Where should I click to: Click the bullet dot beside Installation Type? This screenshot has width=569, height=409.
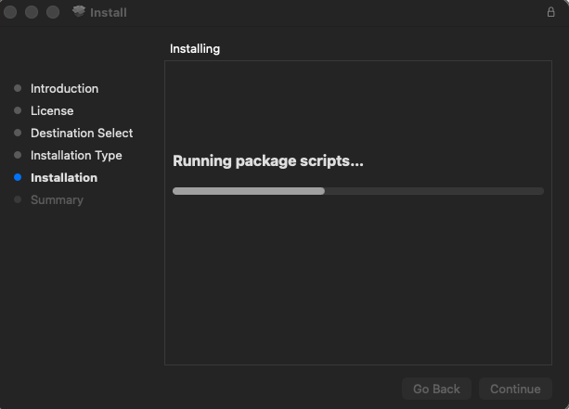[x=18, y=156]
